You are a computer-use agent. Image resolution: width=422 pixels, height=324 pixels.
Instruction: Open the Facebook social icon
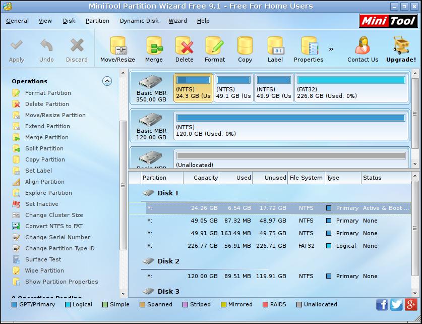[382, 304]
